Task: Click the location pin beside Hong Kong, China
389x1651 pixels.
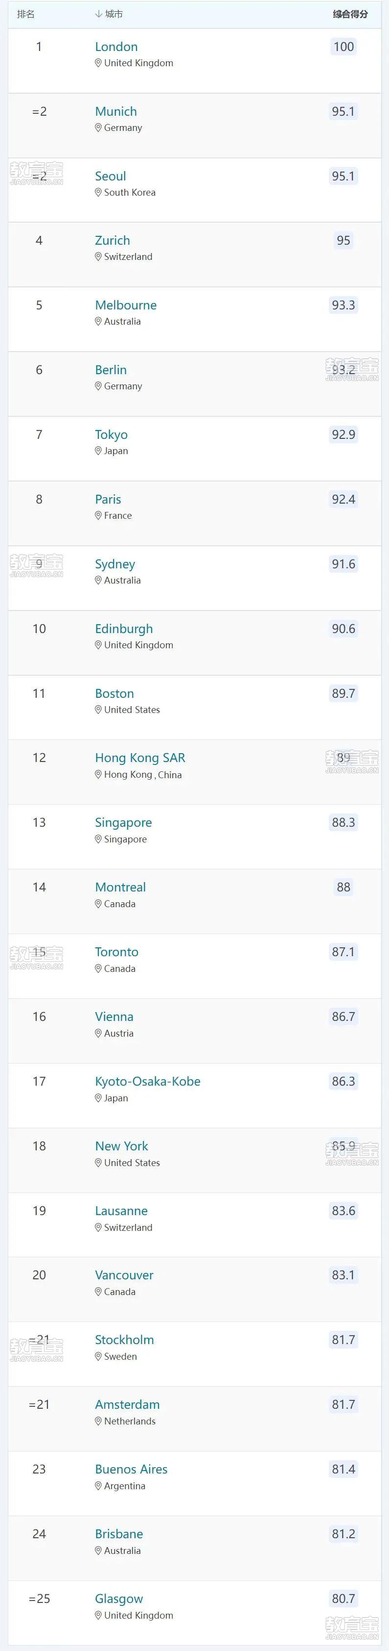Action: pyautogui.click(x=98, y=774)
